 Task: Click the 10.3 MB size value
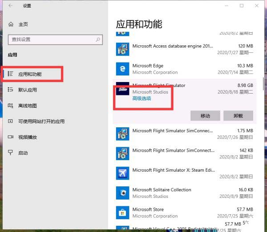point(245,66)
